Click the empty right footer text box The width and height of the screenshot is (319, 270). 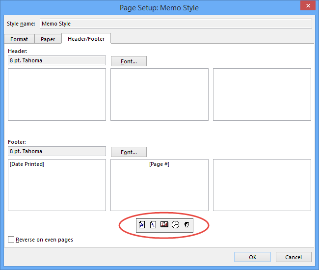pos(262,185)
